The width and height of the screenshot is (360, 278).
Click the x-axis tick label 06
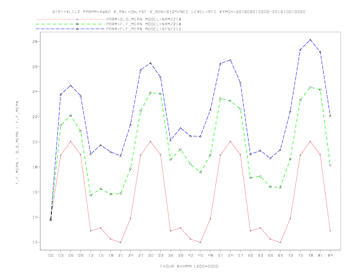tap(71, 255)
